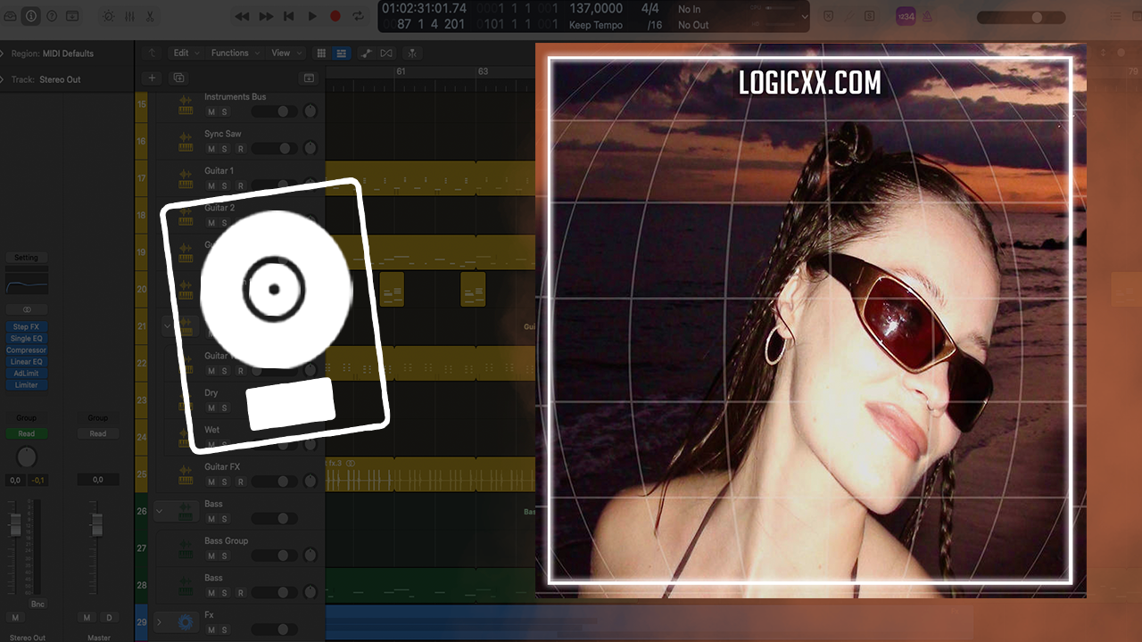Viewport: 1142px width, 642px height.
Task: Open the Functions dropdown menu
Action: 234,53
